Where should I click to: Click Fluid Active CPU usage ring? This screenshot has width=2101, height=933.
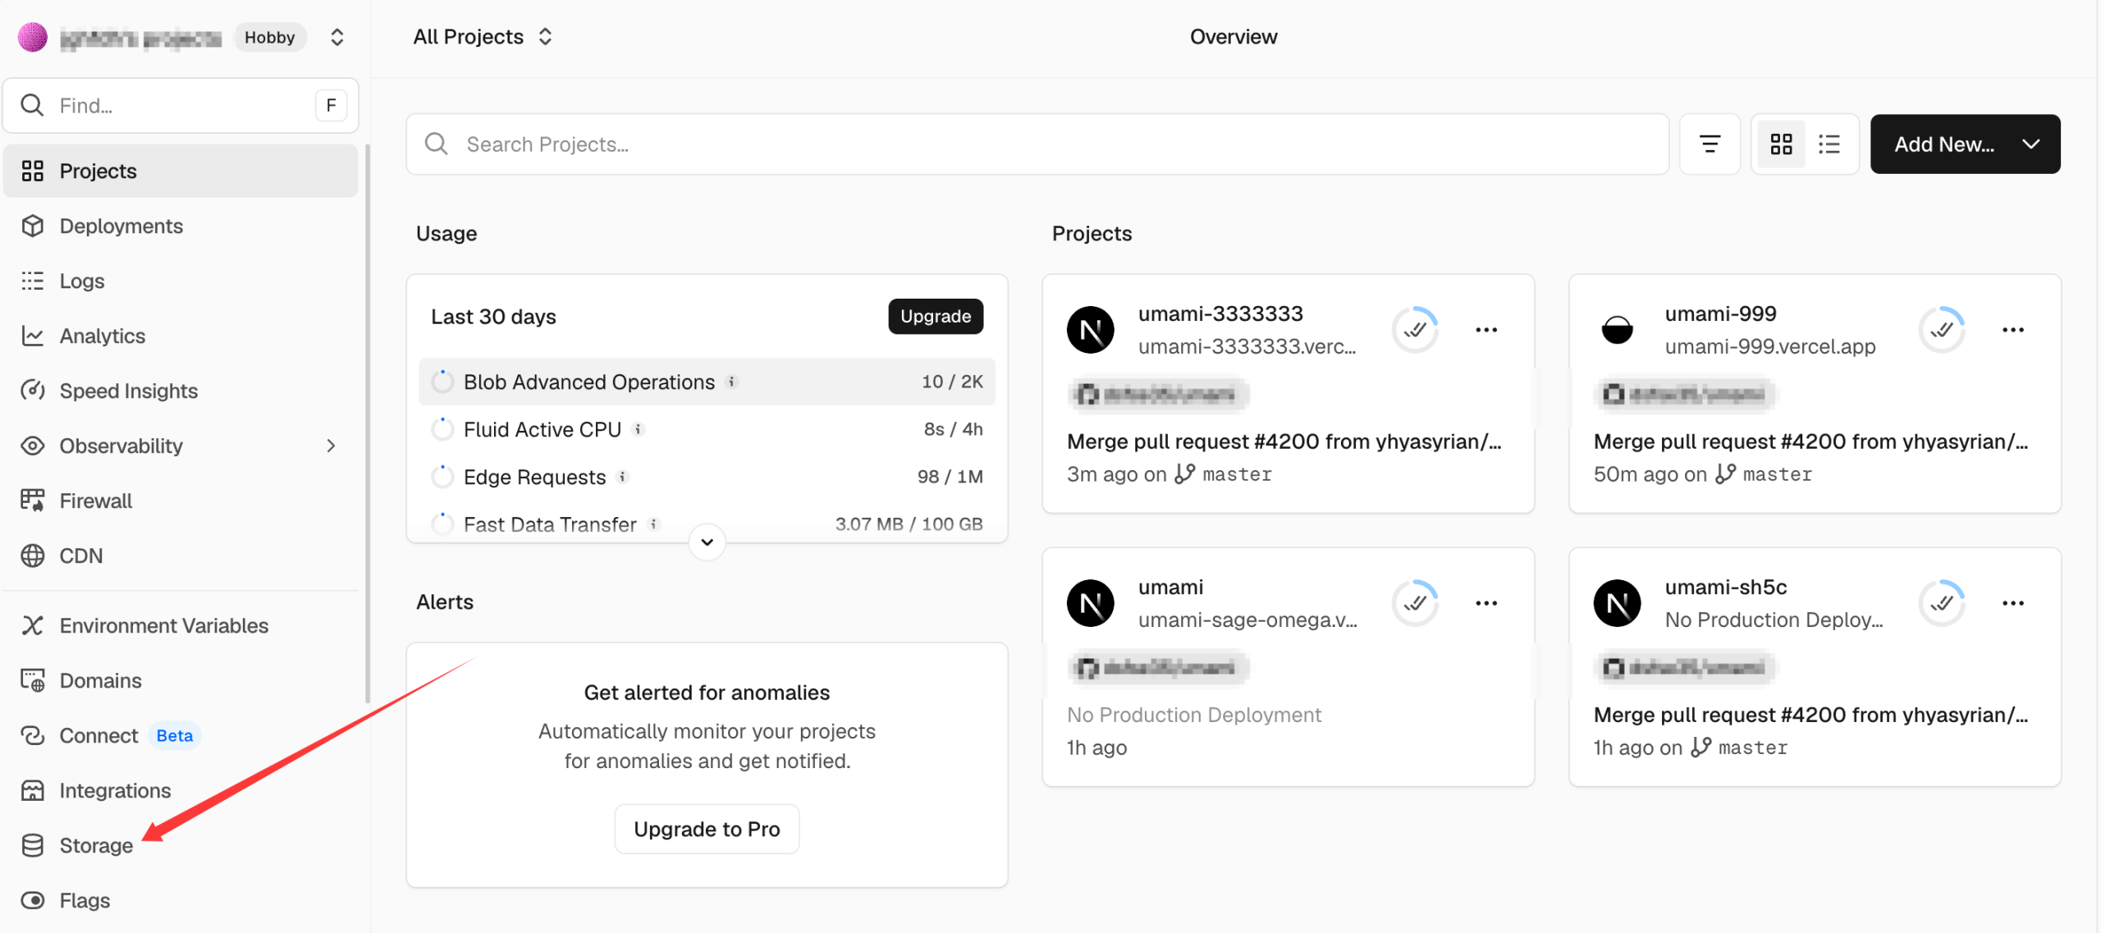point(442,429)
